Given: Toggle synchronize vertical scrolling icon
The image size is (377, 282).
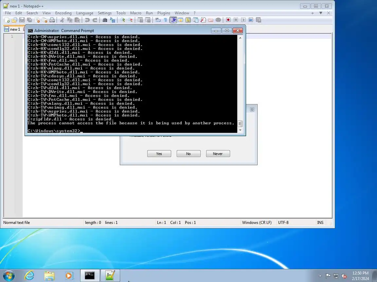Looking at the screenshot, I should (140, 20).
